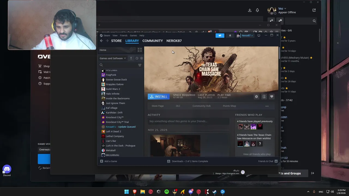349x196 pixels.
Task: Click the activity comment box
Action: [188, 121]
